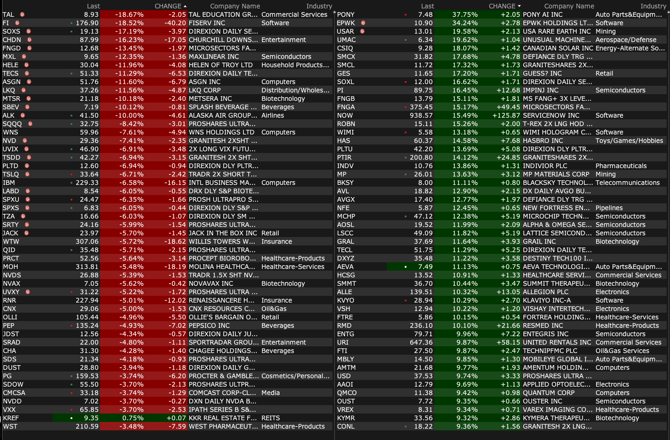Click the ascending sort arrow on left CHANGE header
The image size is (670, 440).
pyautogui.click(x=185, y=6)
